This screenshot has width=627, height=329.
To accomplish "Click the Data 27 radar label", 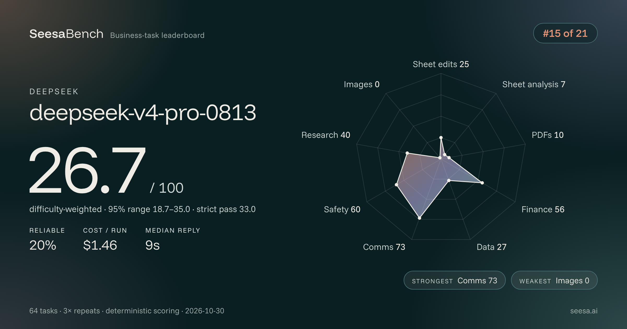I will [x=491, y=247].
